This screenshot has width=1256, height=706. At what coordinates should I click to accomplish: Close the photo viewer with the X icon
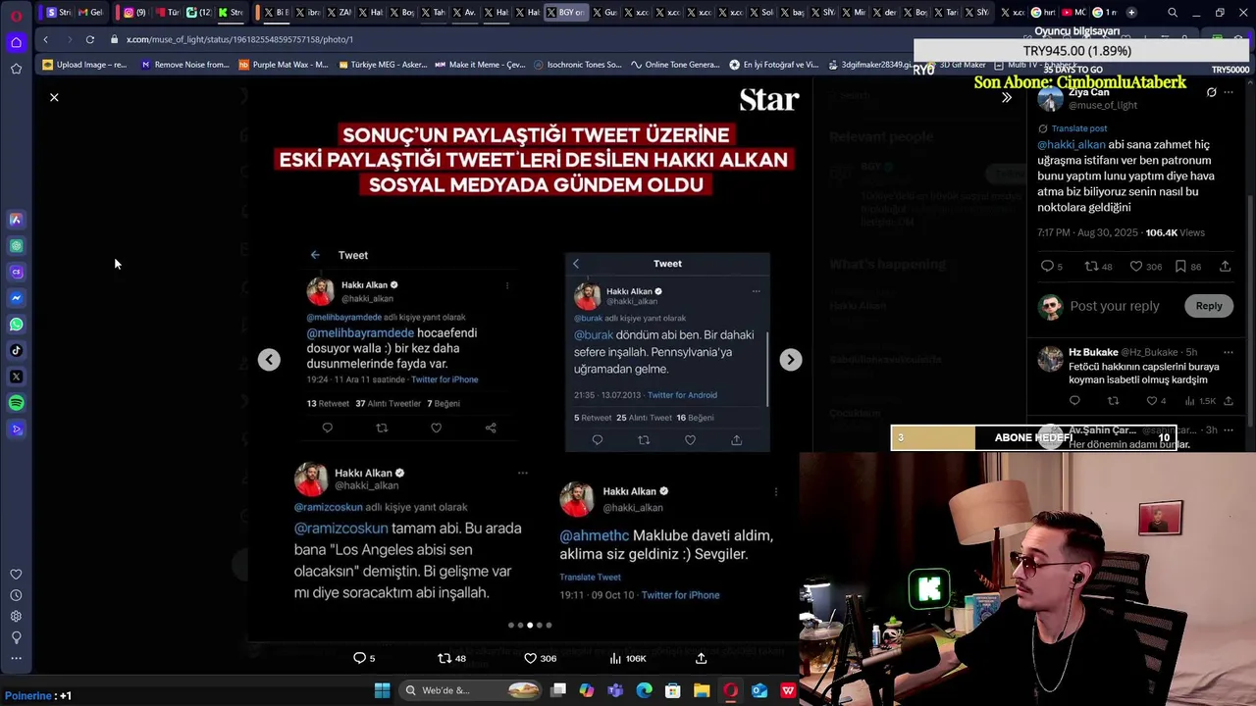click(54, 97)
